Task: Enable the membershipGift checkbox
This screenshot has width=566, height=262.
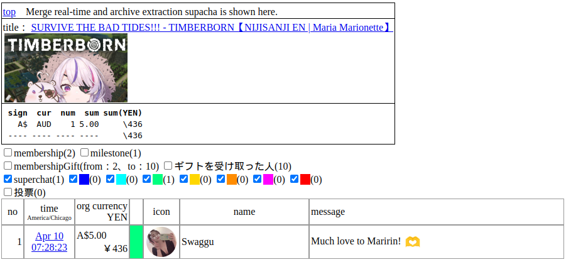Action: (8, 166)
